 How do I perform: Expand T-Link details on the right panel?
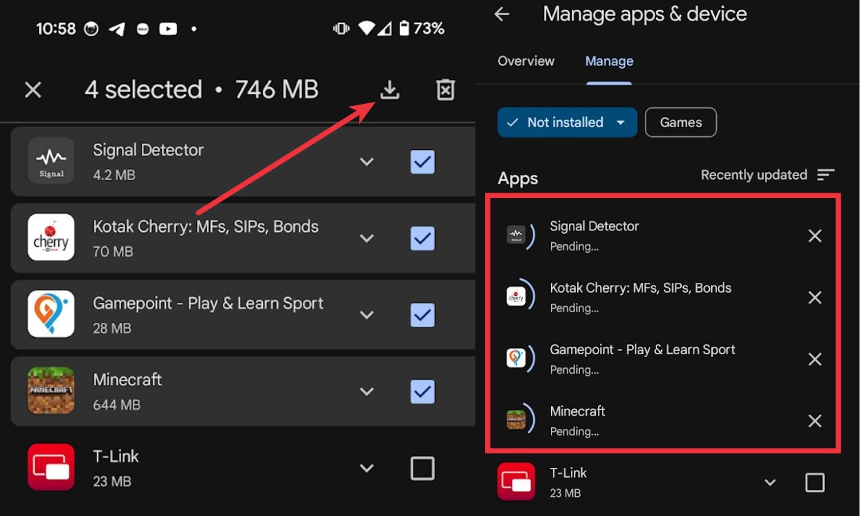(x=769, y=482)
